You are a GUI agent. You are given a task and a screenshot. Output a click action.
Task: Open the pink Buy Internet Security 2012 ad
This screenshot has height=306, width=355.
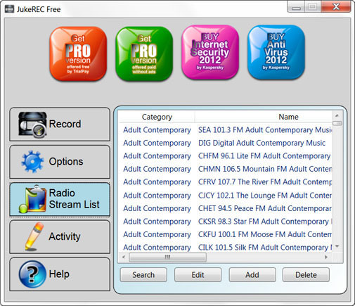(x=210, y=52)
